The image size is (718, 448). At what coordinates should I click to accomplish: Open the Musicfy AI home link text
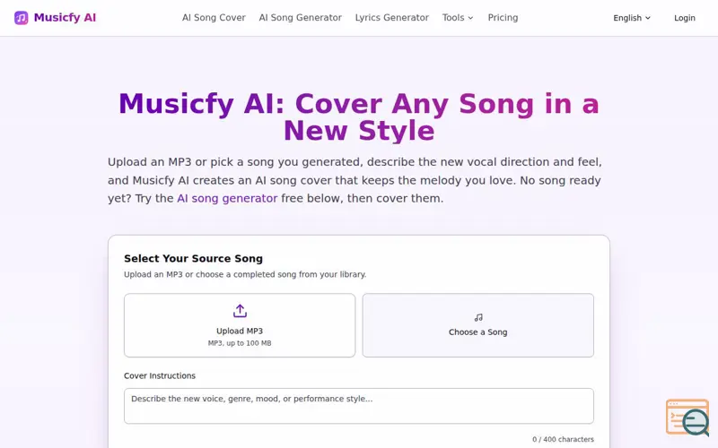coord(65,18)
